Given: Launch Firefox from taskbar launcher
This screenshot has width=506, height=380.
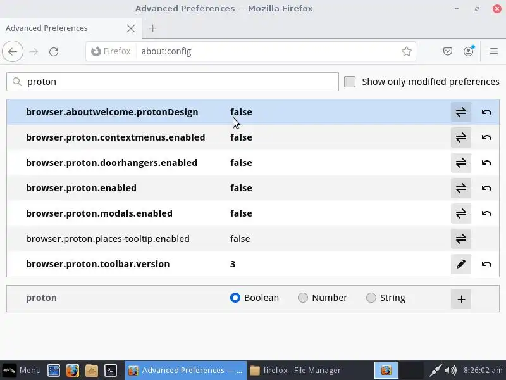Looking at the screenshot, I should click(x=73, y=370).
